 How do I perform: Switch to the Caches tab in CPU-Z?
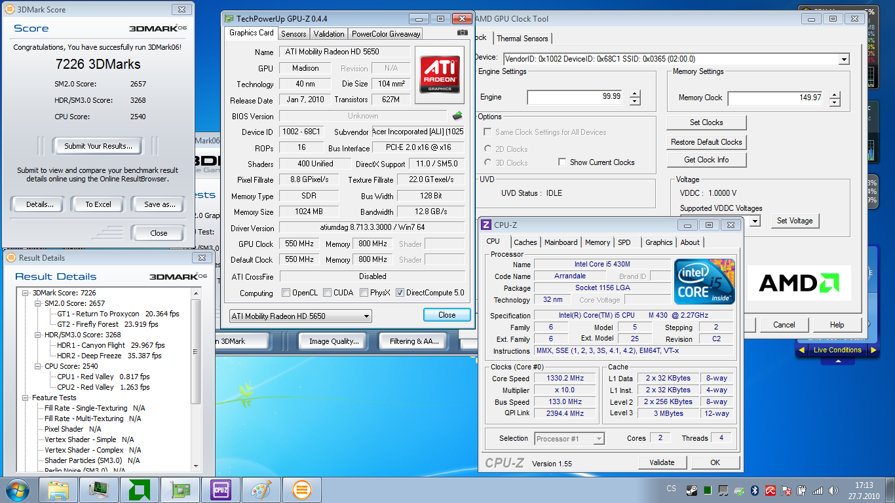525,242
